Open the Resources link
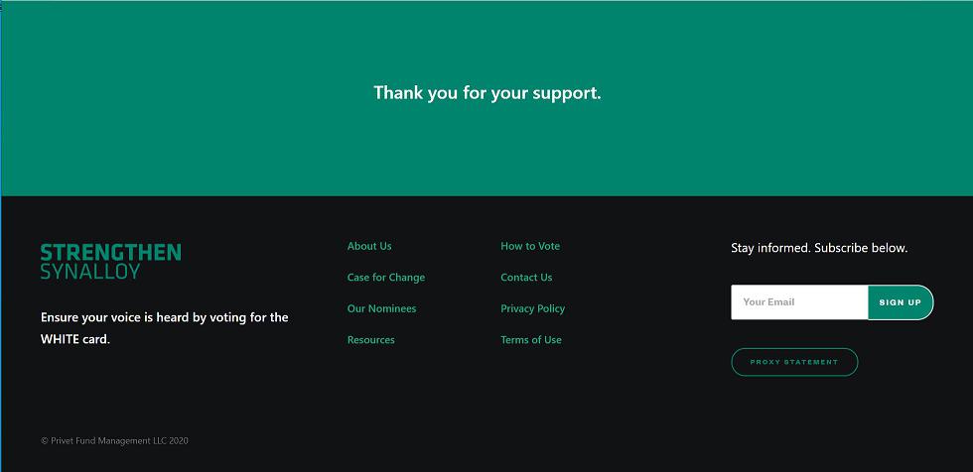This screenshot has width=973, height=472. coord(370,340)
